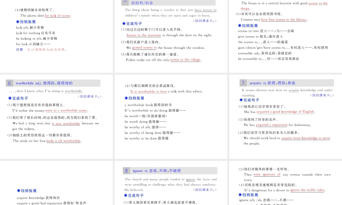Viewport: 342px width, 205px height.
Task: Click the line 'accessible adj. 易到达的,易接近的'
Action: tap(265, 53)
